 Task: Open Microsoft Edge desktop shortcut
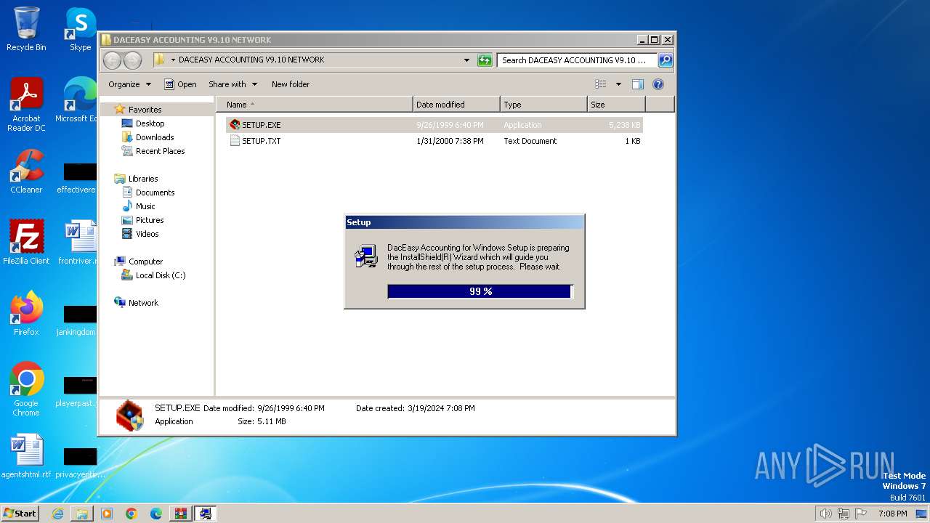[x=78, y=100]
